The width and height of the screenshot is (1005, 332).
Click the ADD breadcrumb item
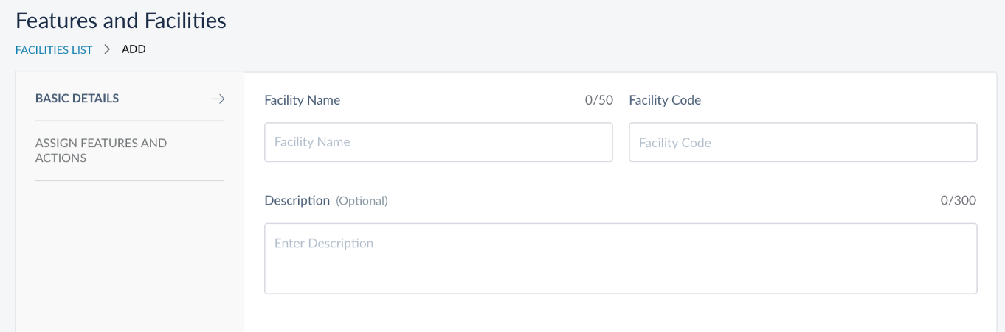(x=134, y=49)
